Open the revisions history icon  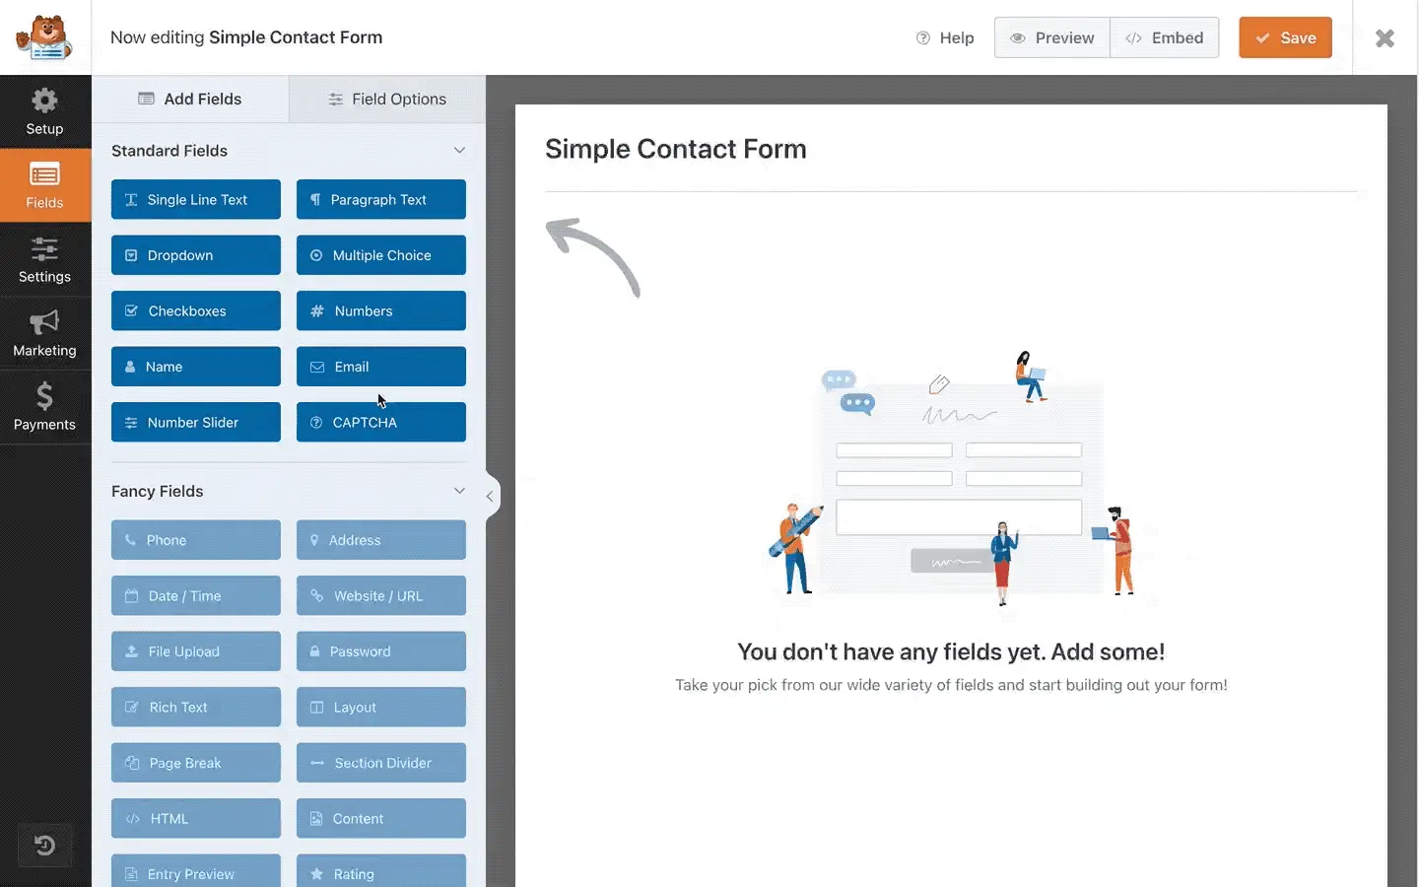coord(44,846)
